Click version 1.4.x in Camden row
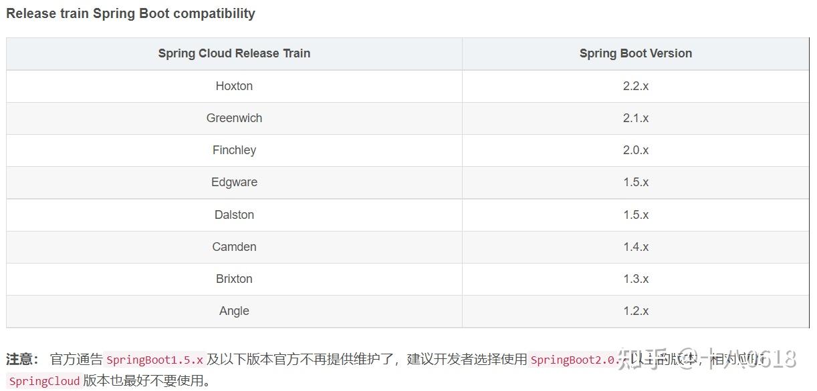 [x=635, y=247]
